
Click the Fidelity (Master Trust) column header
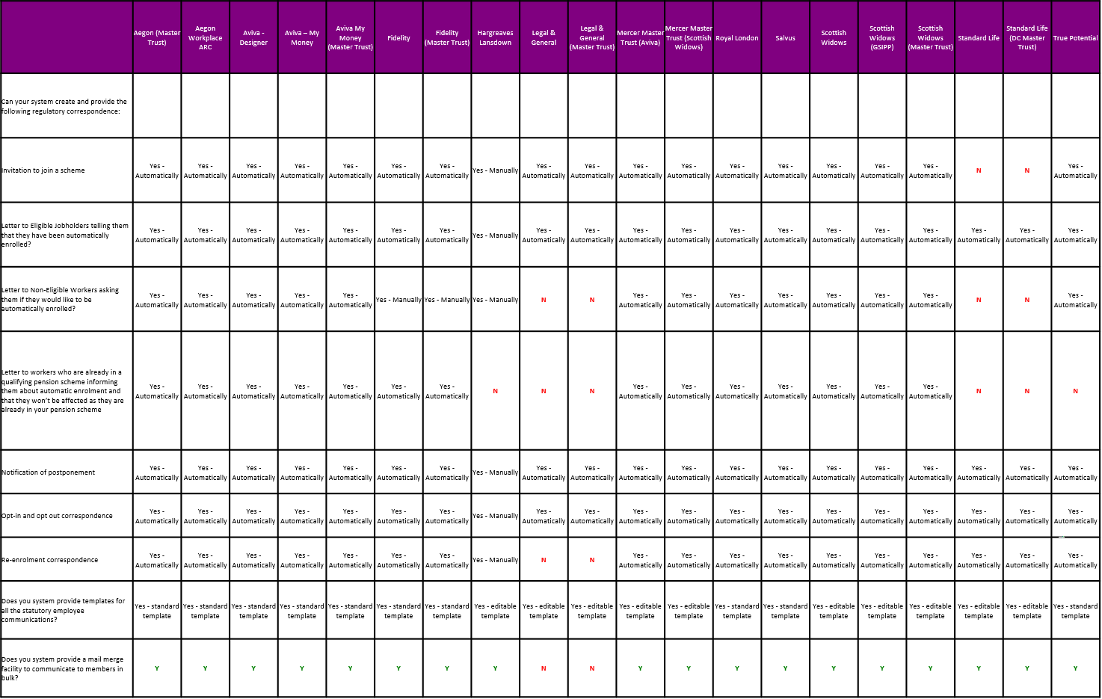pos(447,37)
